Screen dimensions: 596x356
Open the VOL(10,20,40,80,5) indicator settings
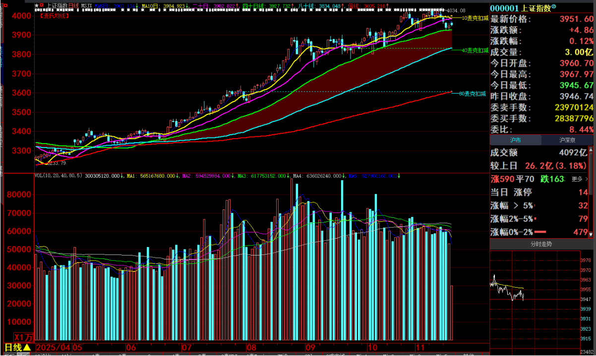pyautogui.click(x=59, y=176)
